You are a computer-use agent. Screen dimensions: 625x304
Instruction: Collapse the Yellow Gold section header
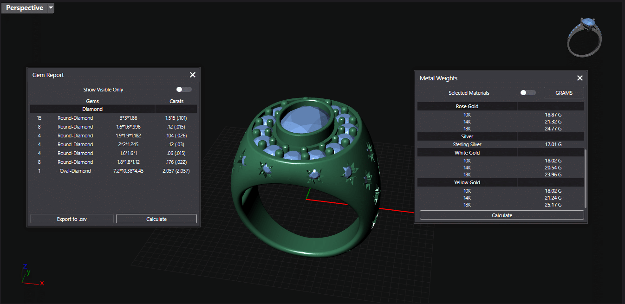tap(467, 182)
